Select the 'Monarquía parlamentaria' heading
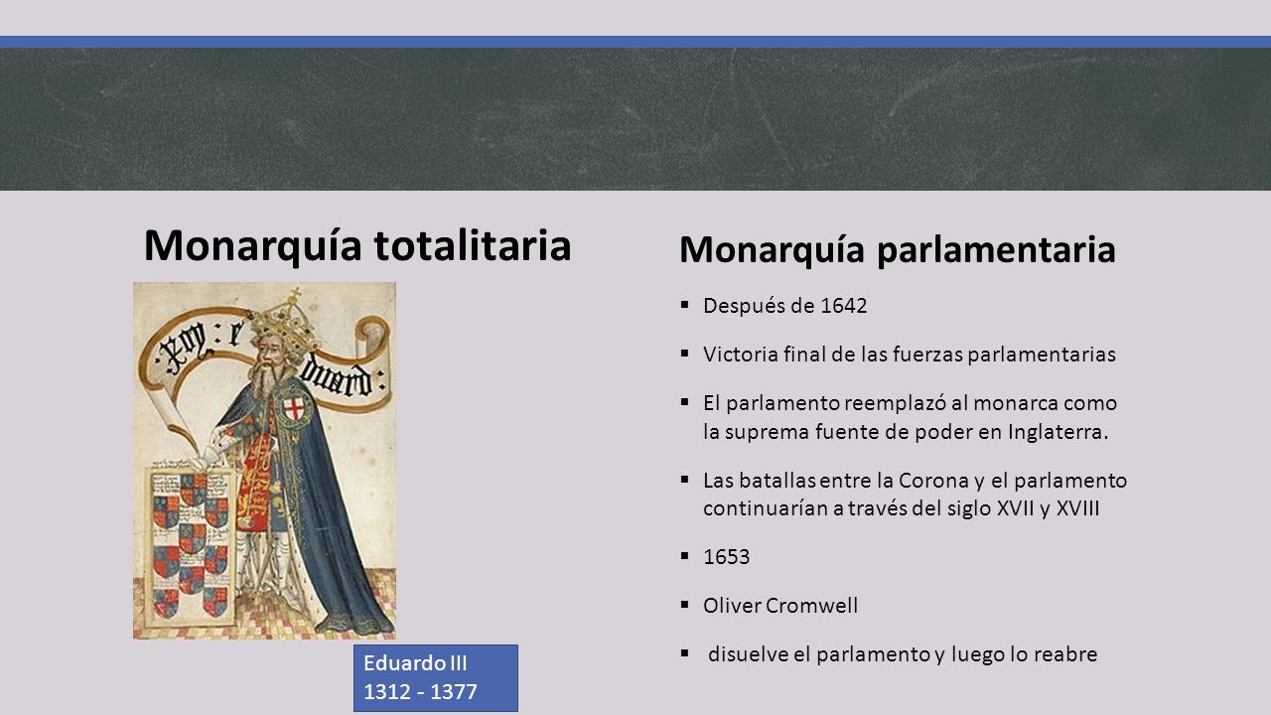1271x715 pixels. (898, 250)
